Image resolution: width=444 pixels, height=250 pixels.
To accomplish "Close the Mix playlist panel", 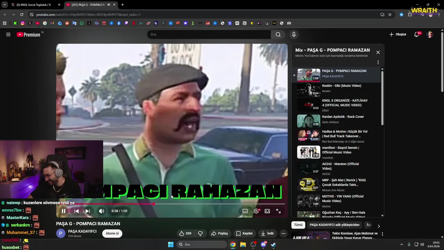I will (378, 52).
